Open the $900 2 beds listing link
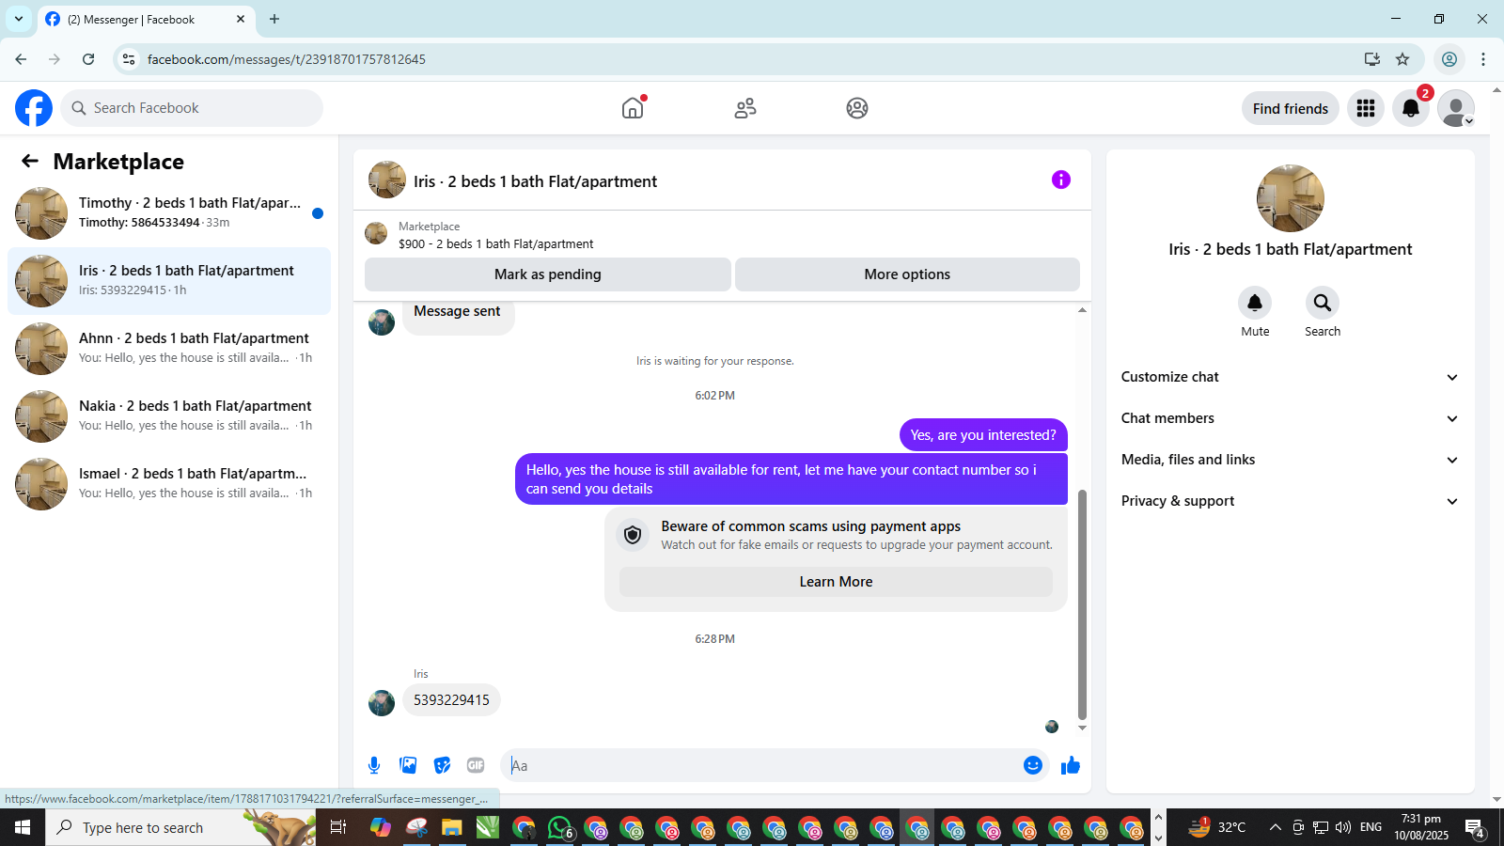Viewport: 1504px width, 846px height. click(495, 243)
